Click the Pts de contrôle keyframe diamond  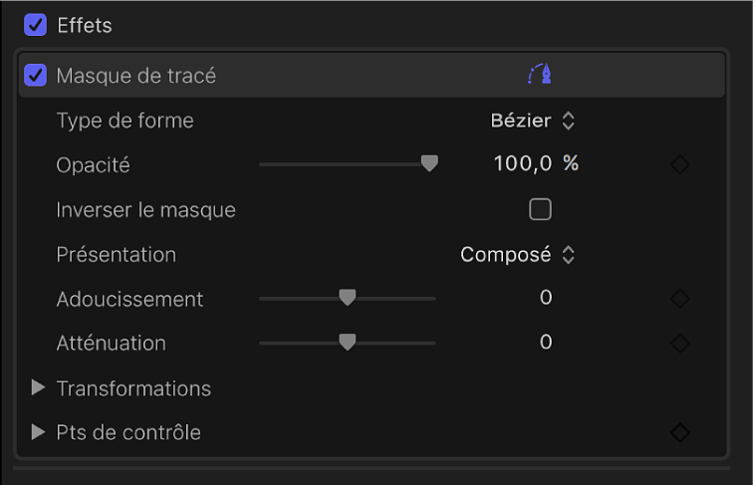(680, 432)
